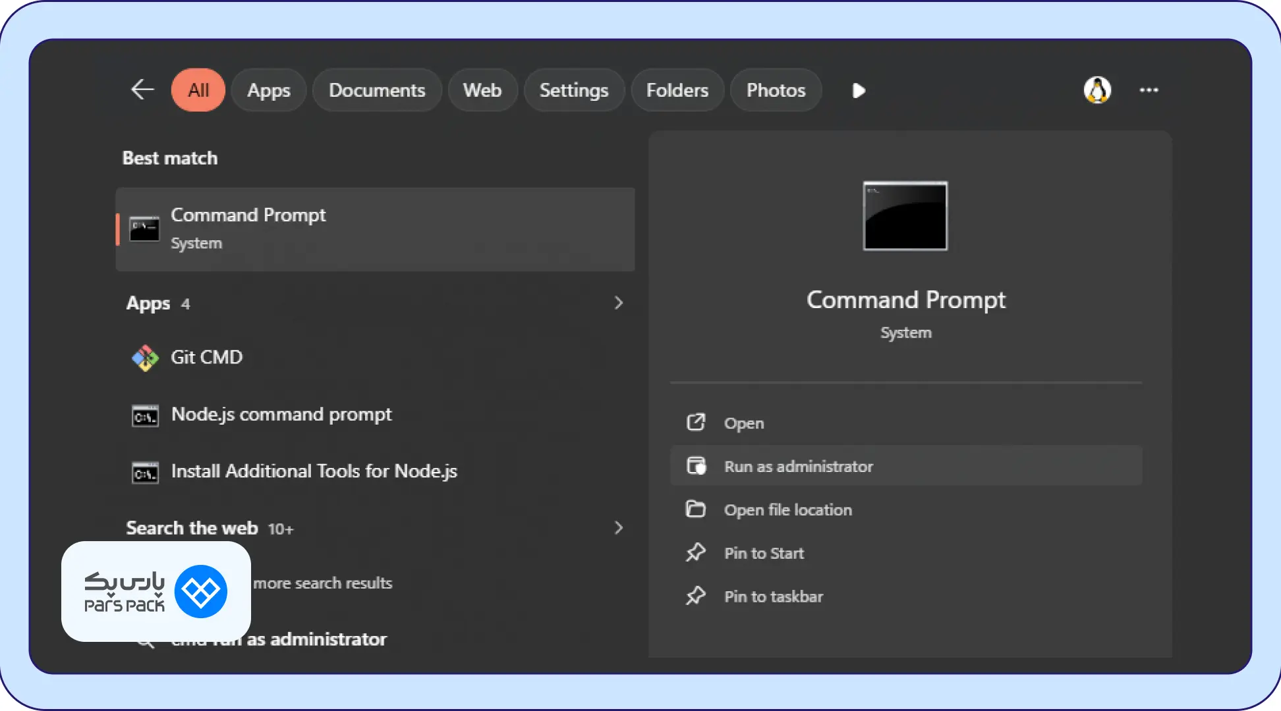
Task: Click the Git CMD colorful icon
Action: [x=145, y=358]
